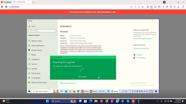Open Settings gear on the local taskbar

pyautogui.click(x=123, y=101)
